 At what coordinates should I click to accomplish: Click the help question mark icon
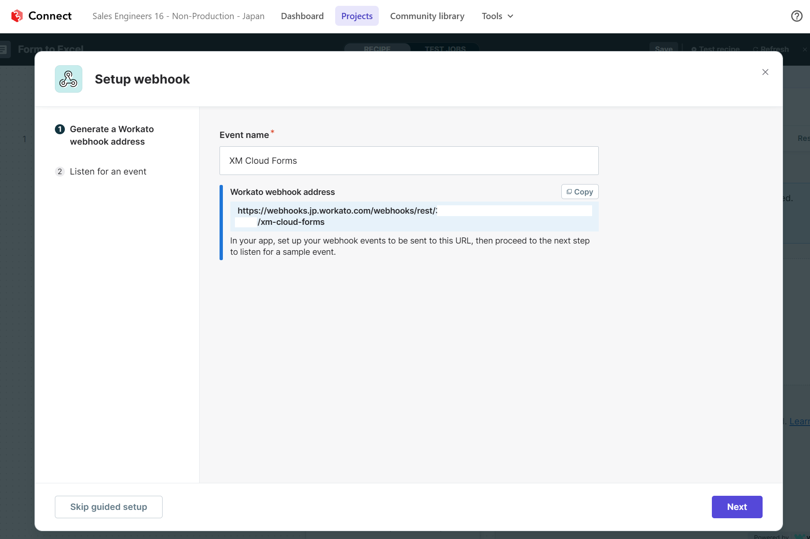pos(797,16)
